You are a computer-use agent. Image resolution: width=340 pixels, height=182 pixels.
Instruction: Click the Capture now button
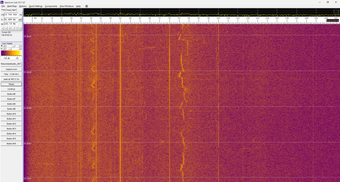pyautogui.click(x=11, y=69)
